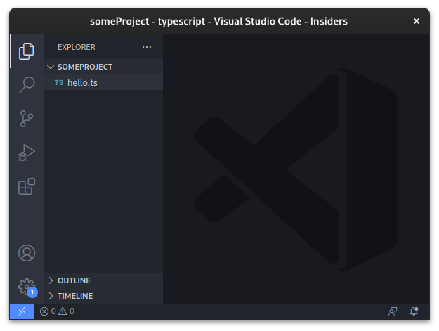
Task: Open the Manage gear menu
Action: click(27, 287)
